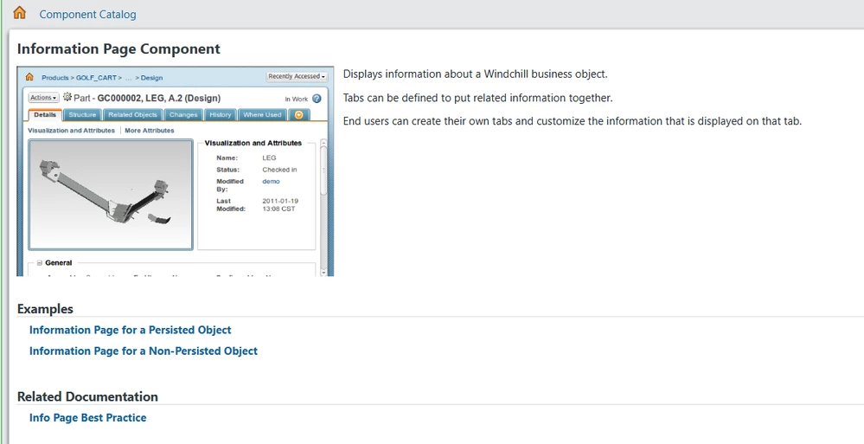Click the preview panel's vertical scrollbar
Image resolution: width=864 pixels, height=444 pixels.
(323, 208)
